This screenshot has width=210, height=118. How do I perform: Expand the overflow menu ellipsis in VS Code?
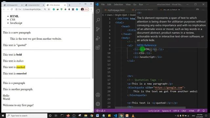[x=147, y=4]
